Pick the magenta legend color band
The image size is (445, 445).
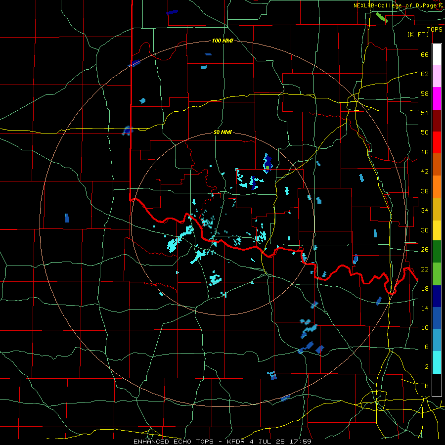(437, 98)
